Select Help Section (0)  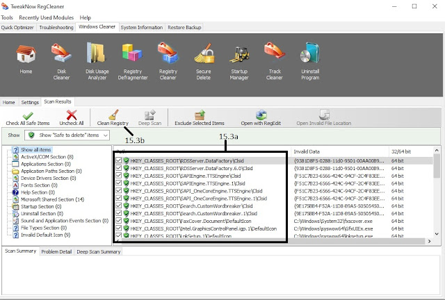(38, 192)
